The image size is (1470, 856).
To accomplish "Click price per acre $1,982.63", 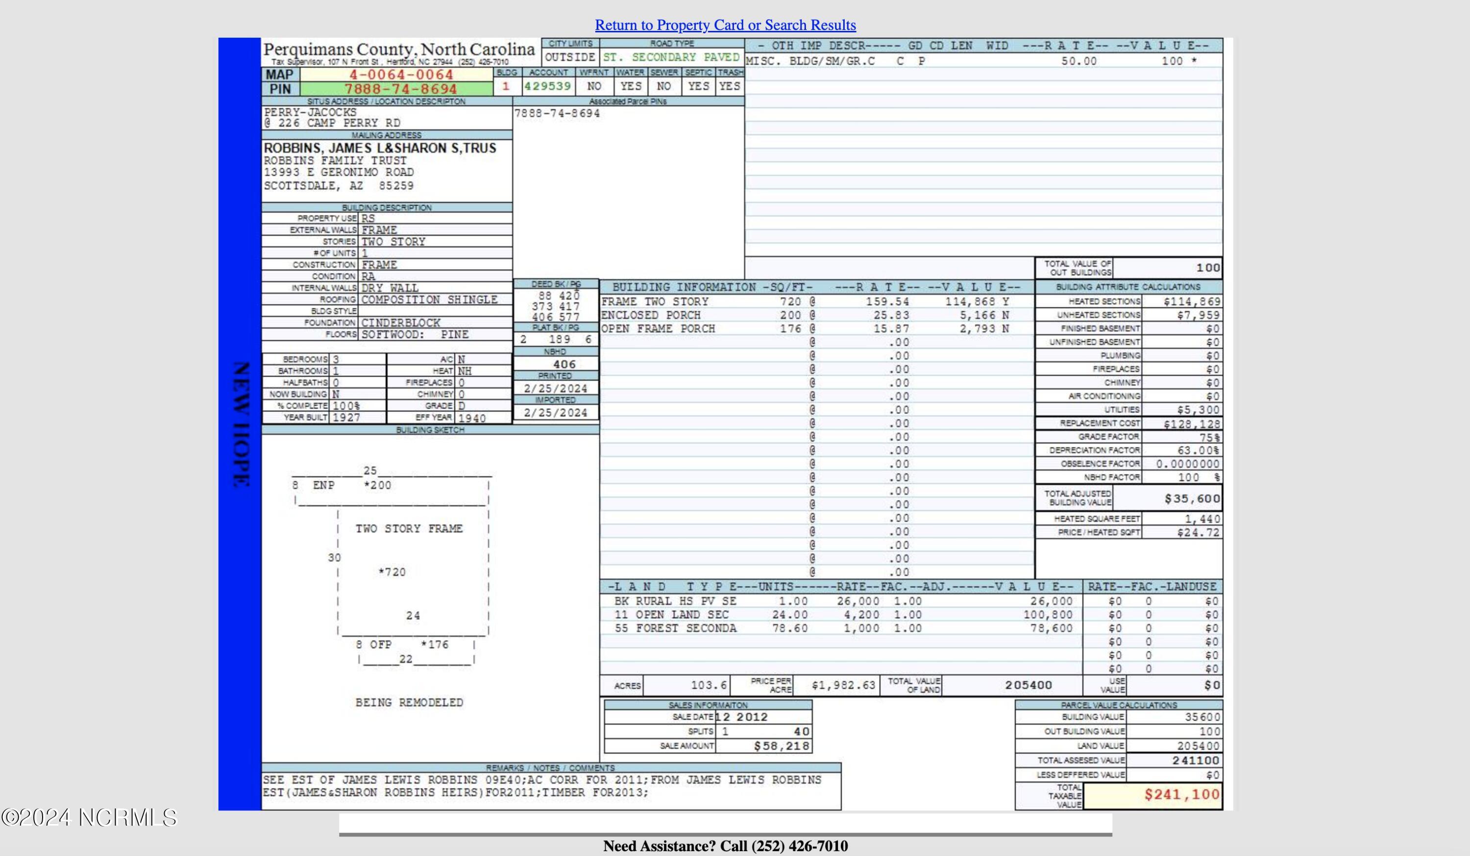I will (x=843, y=685).
